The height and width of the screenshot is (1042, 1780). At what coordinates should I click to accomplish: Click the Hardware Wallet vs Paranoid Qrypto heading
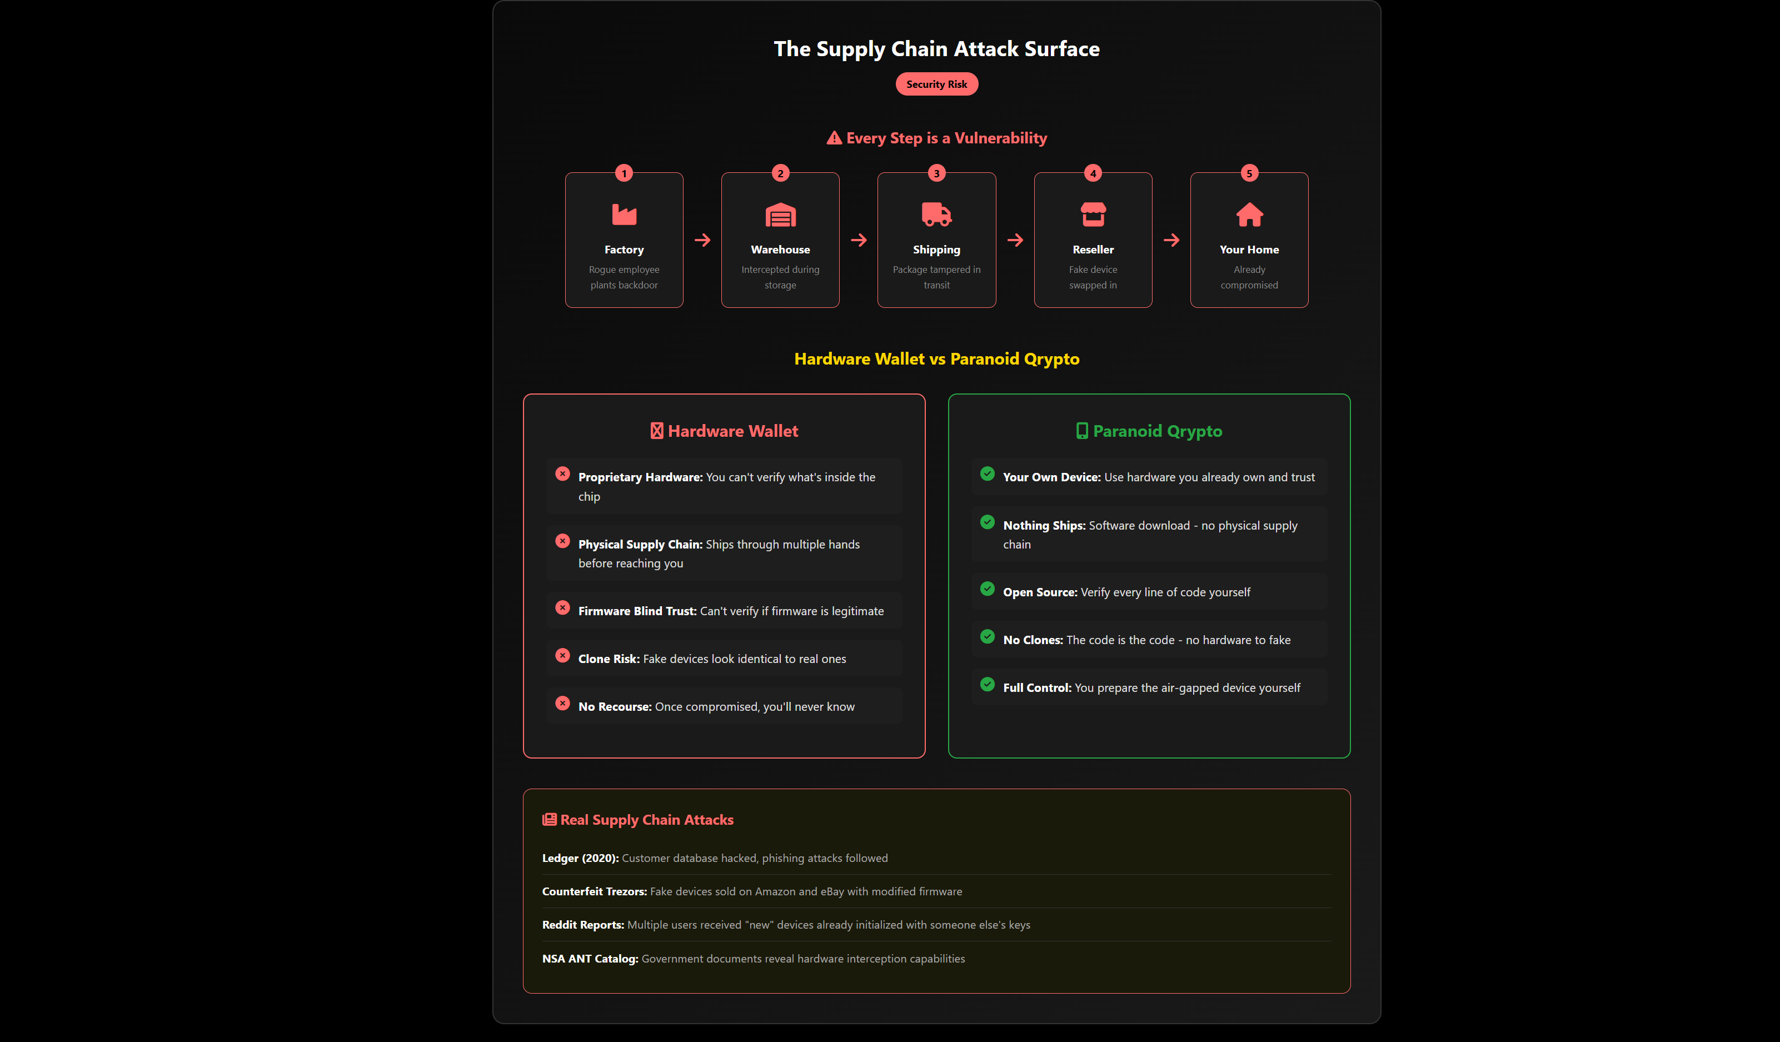click(x=936, y=359)
